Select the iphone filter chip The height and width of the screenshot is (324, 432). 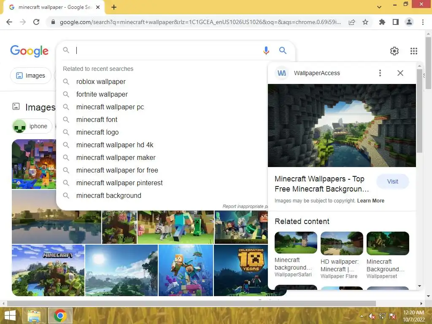click(32, 126)
